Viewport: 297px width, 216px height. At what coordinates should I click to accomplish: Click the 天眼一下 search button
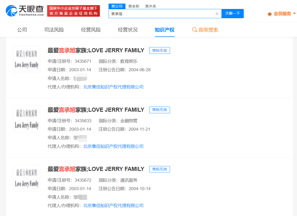point(232,14)
